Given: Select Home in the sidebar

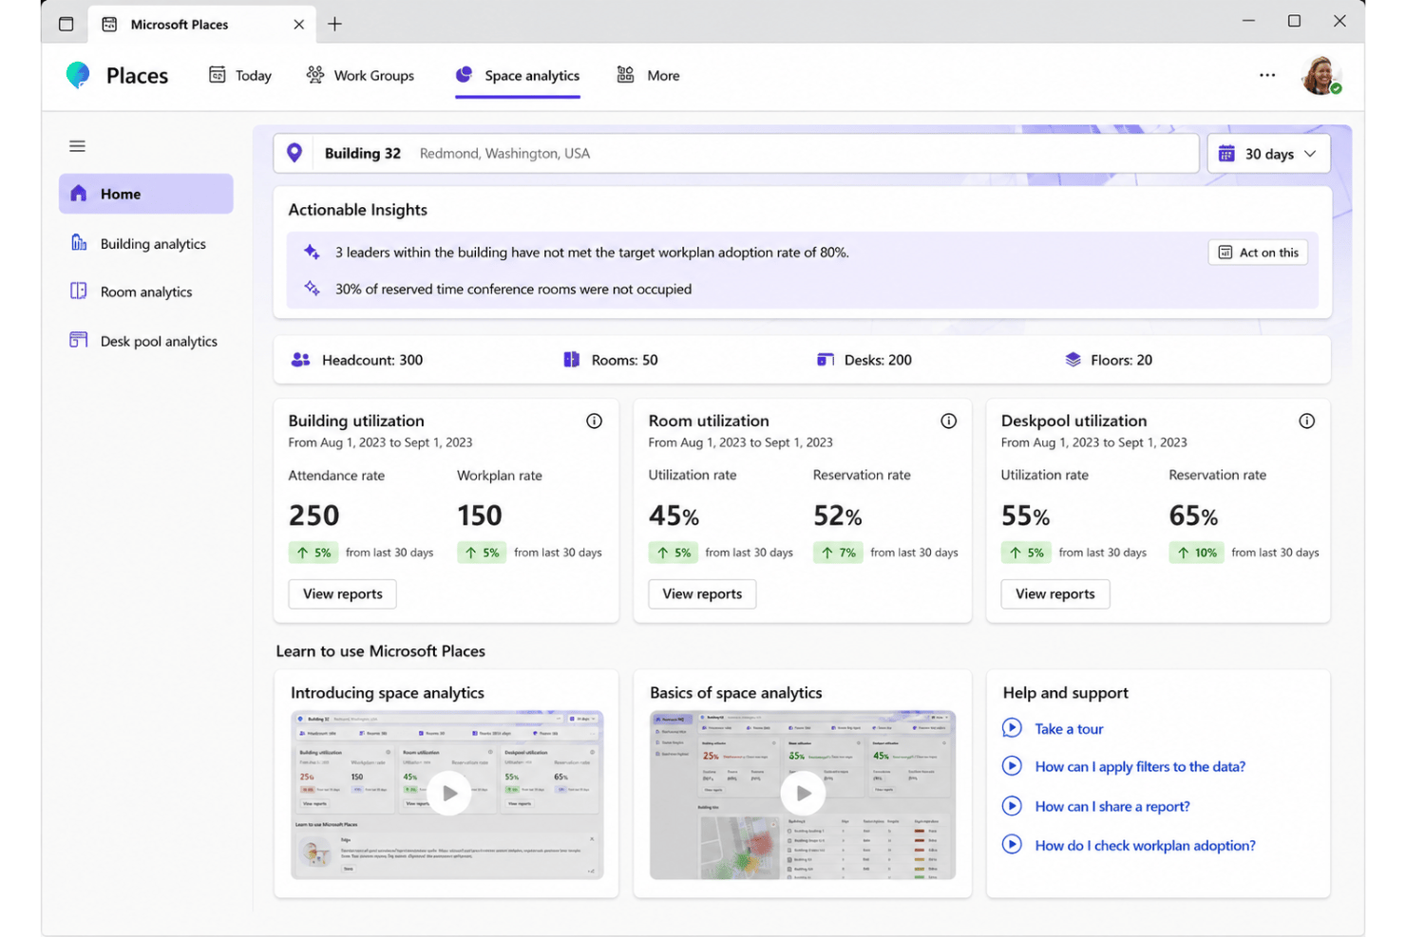Looking at the screenshot, I should coord(146,194).
